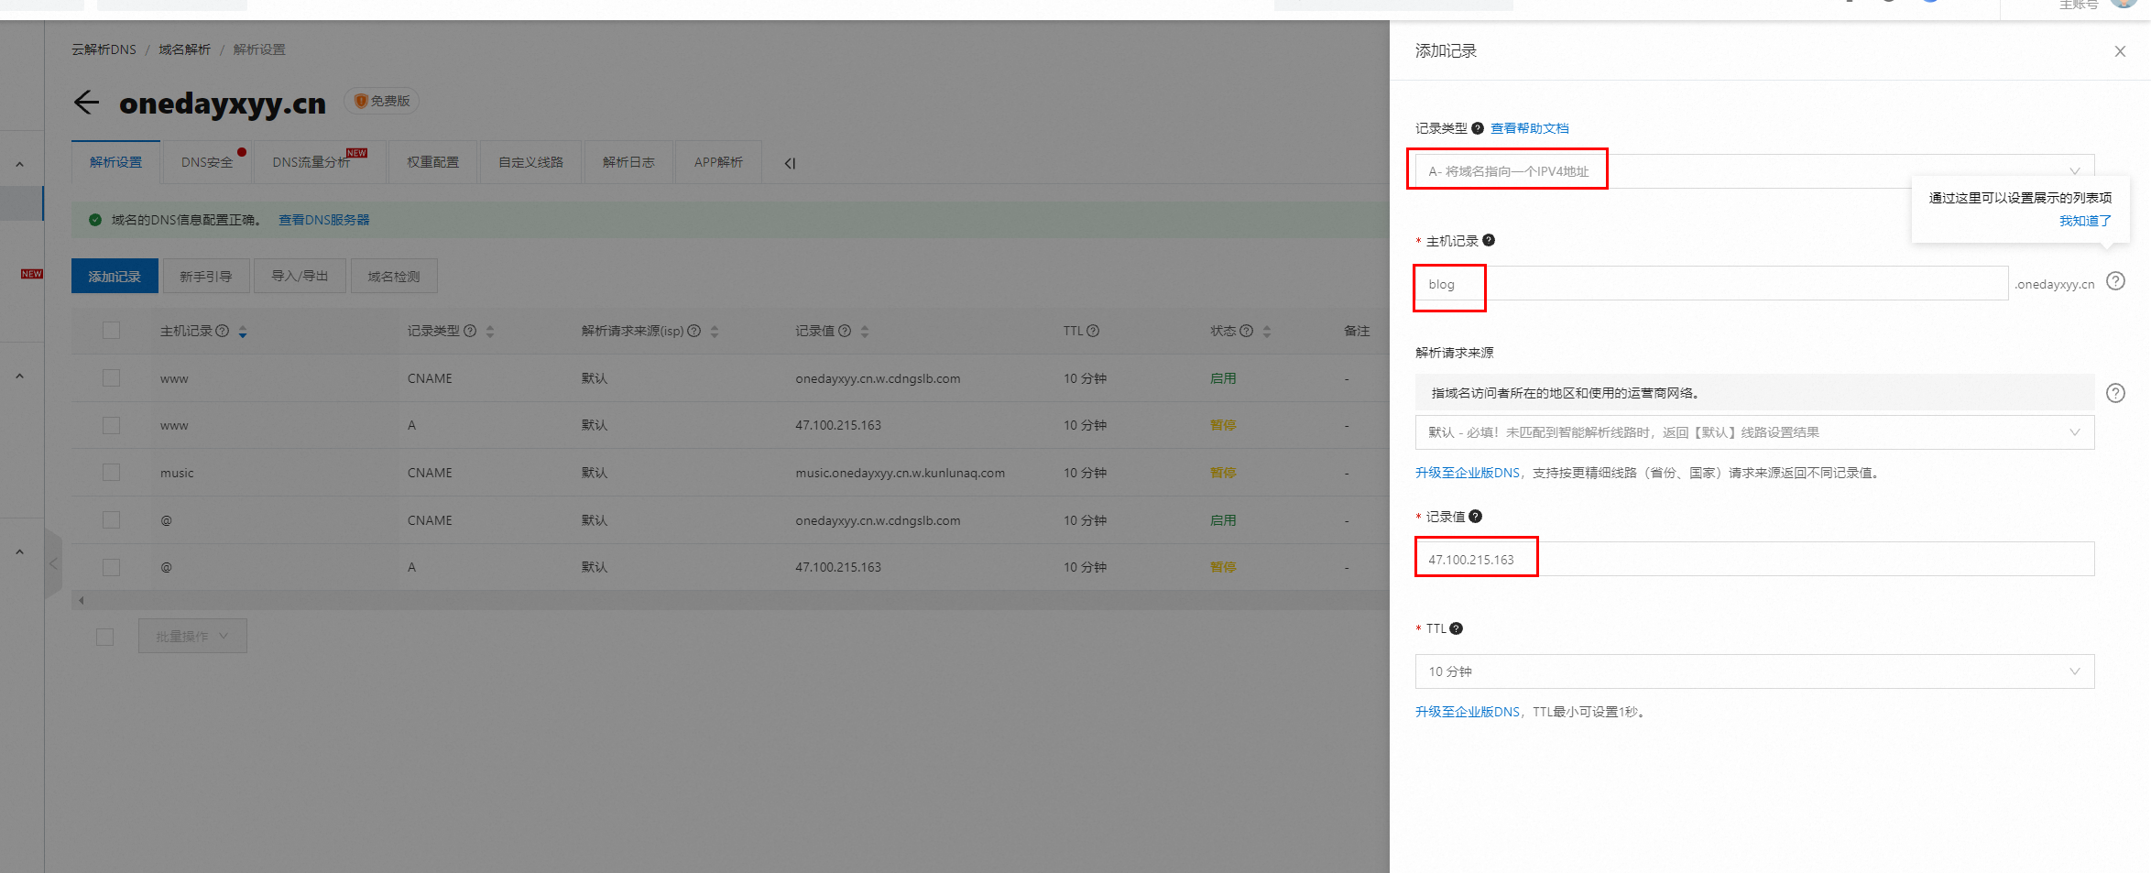Click help icon next to 主机记录 in panel

pyautogui.click(x=1489, y=240)
